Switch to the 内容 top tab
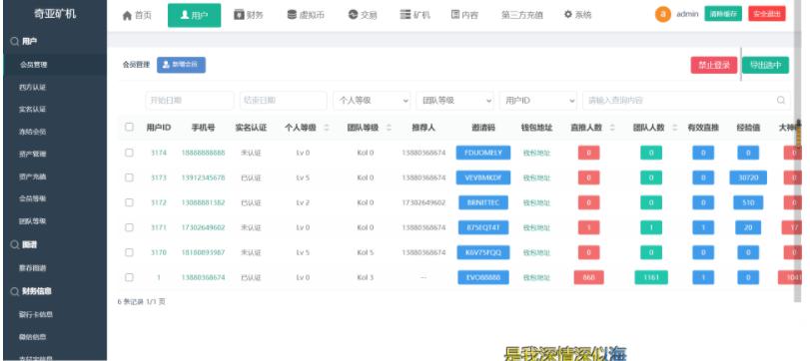810x361 pixels. 464,15
